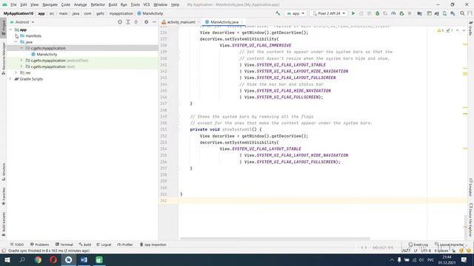Open App Inspection tool window
Screen dimensions: 474x266
(153, 245)
